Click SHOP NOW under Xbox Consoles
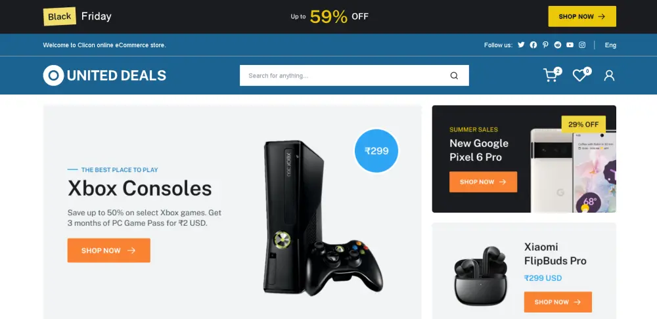This screenshot has width=657, height=319. pyautogui.click(x=108, y=250)
